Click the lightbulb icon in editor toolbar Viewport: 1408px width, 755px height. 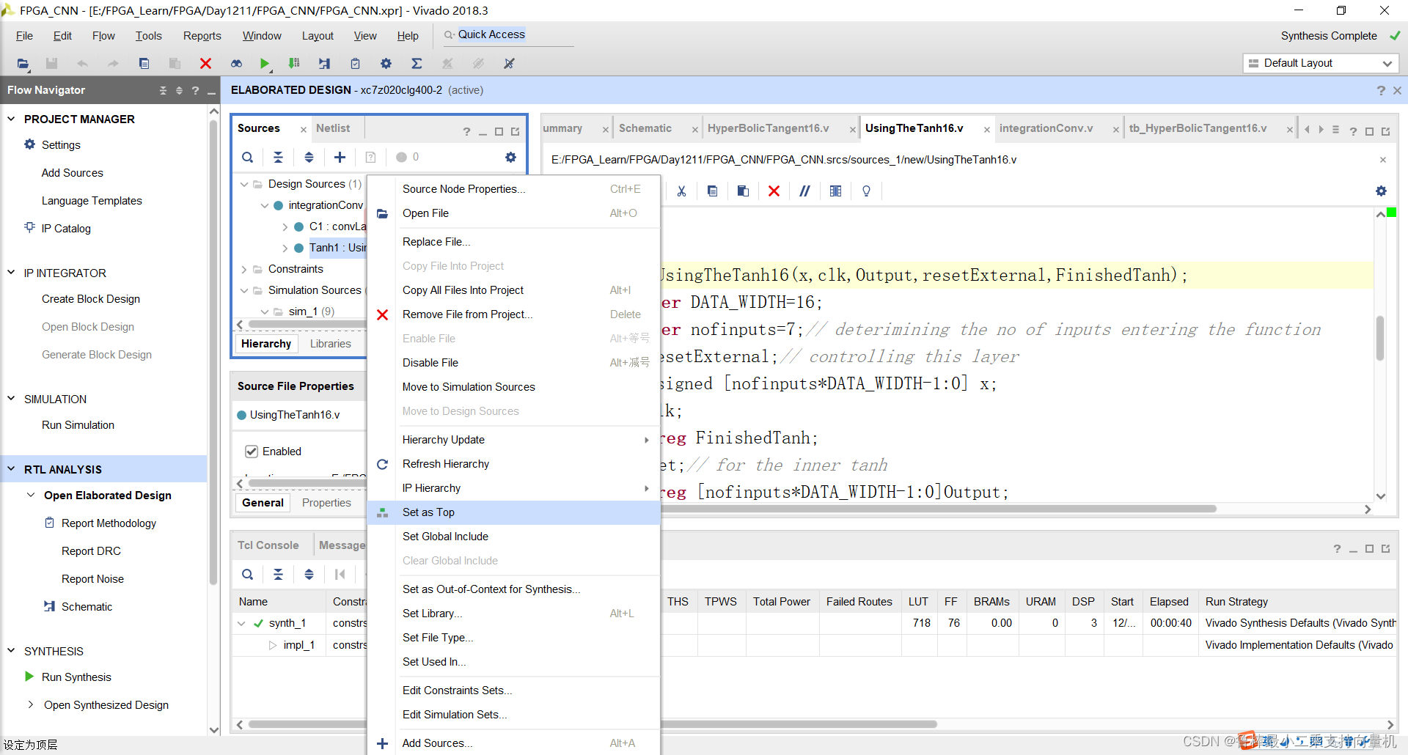866,191
